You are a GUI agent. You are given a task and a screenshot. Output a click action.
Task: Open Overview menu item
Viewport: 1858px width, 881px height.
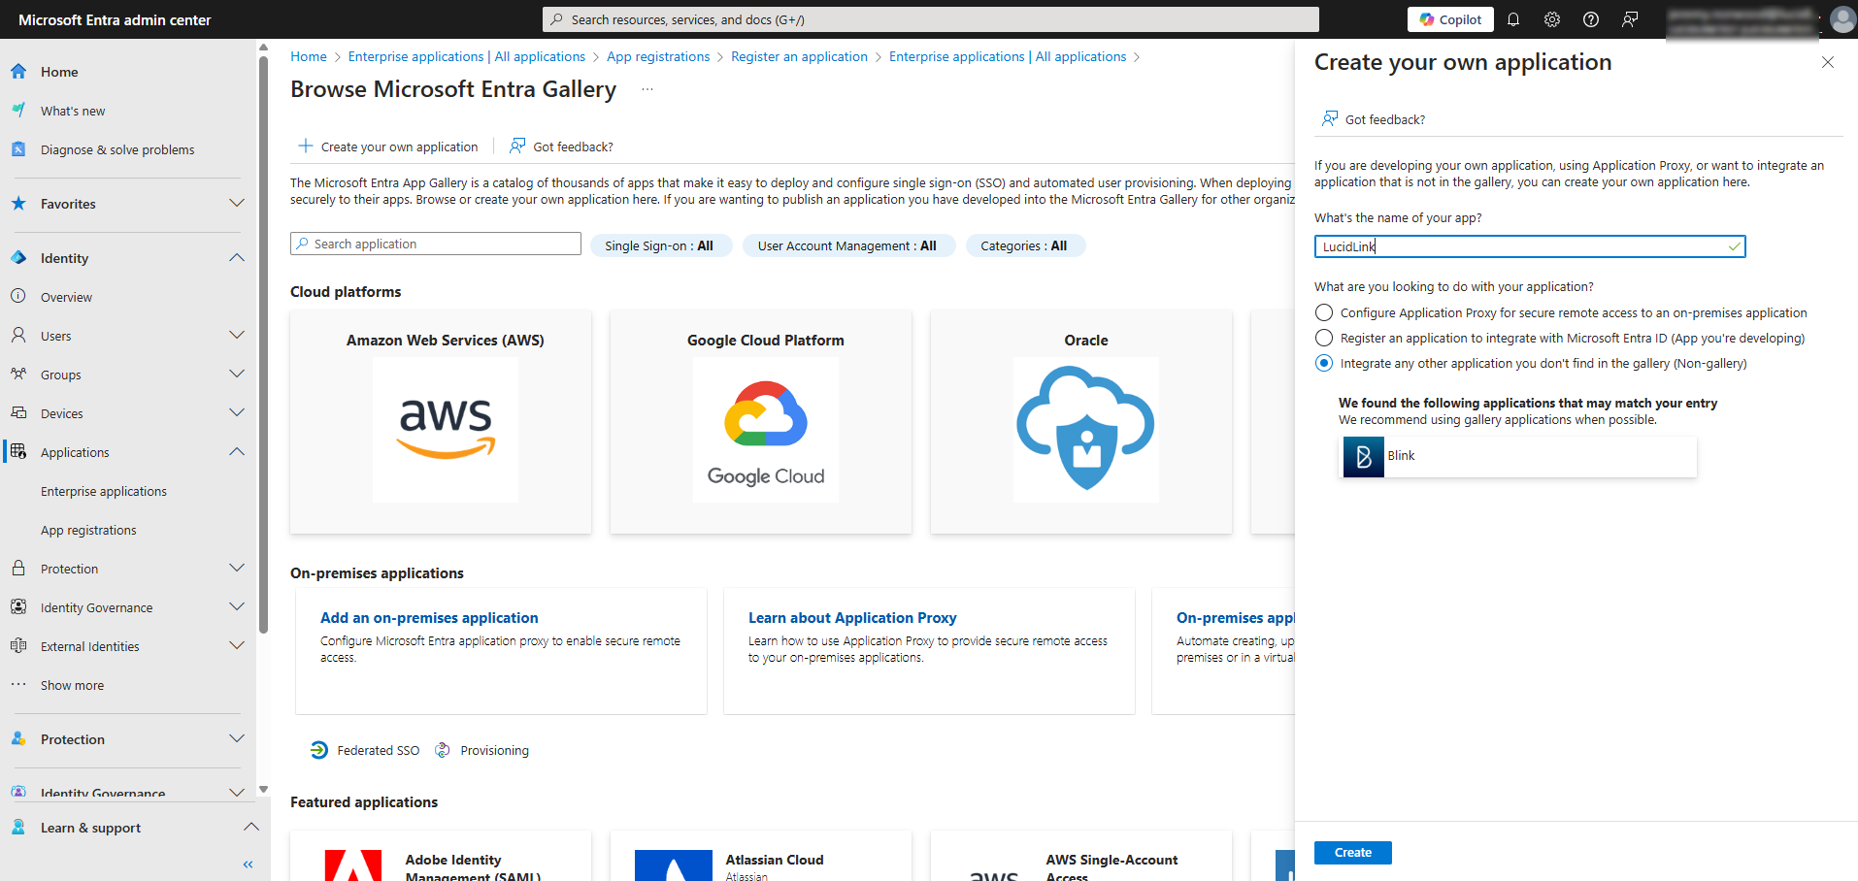tap(66, 297)
